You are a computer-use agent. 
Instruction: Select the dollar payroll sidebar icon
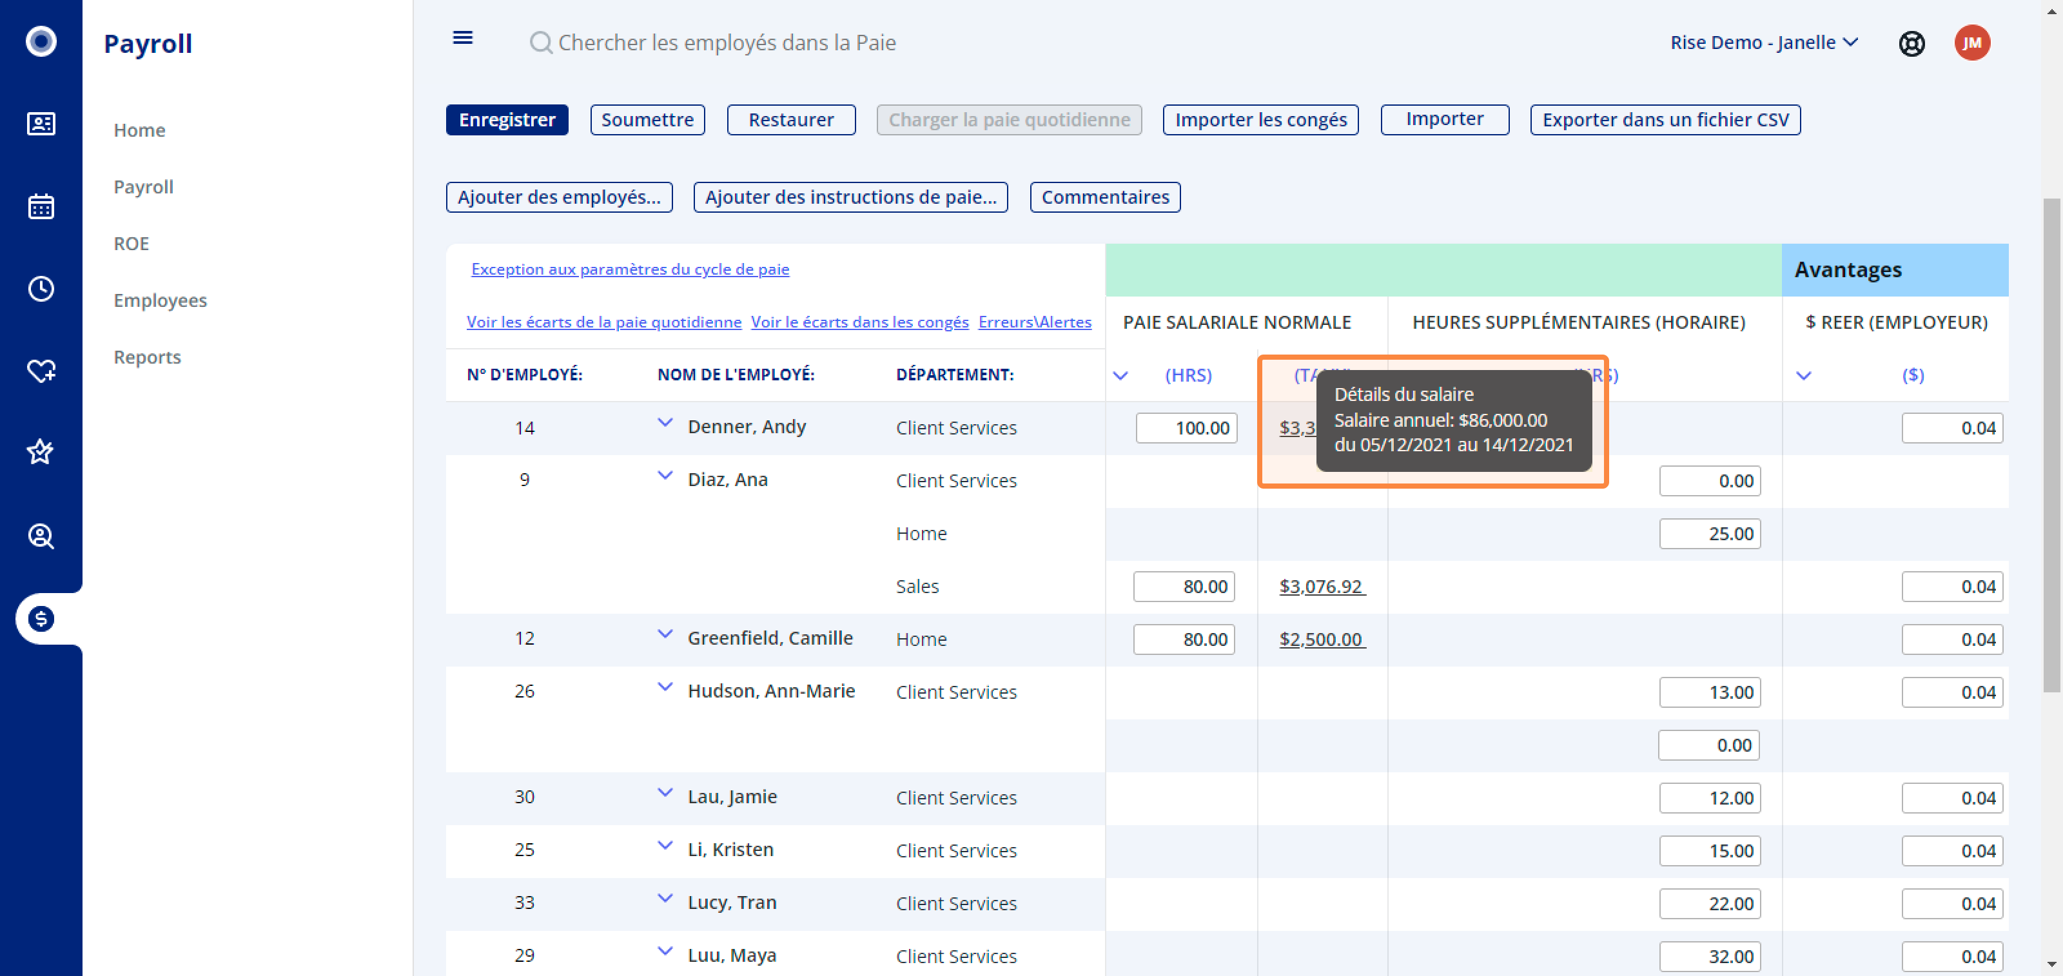[x=41, y=618]
